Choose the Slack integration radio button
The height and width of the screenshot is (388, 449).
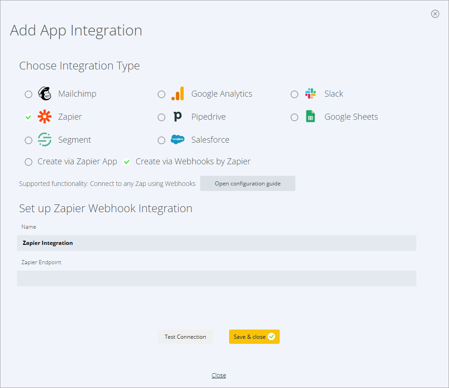[294, 94]
